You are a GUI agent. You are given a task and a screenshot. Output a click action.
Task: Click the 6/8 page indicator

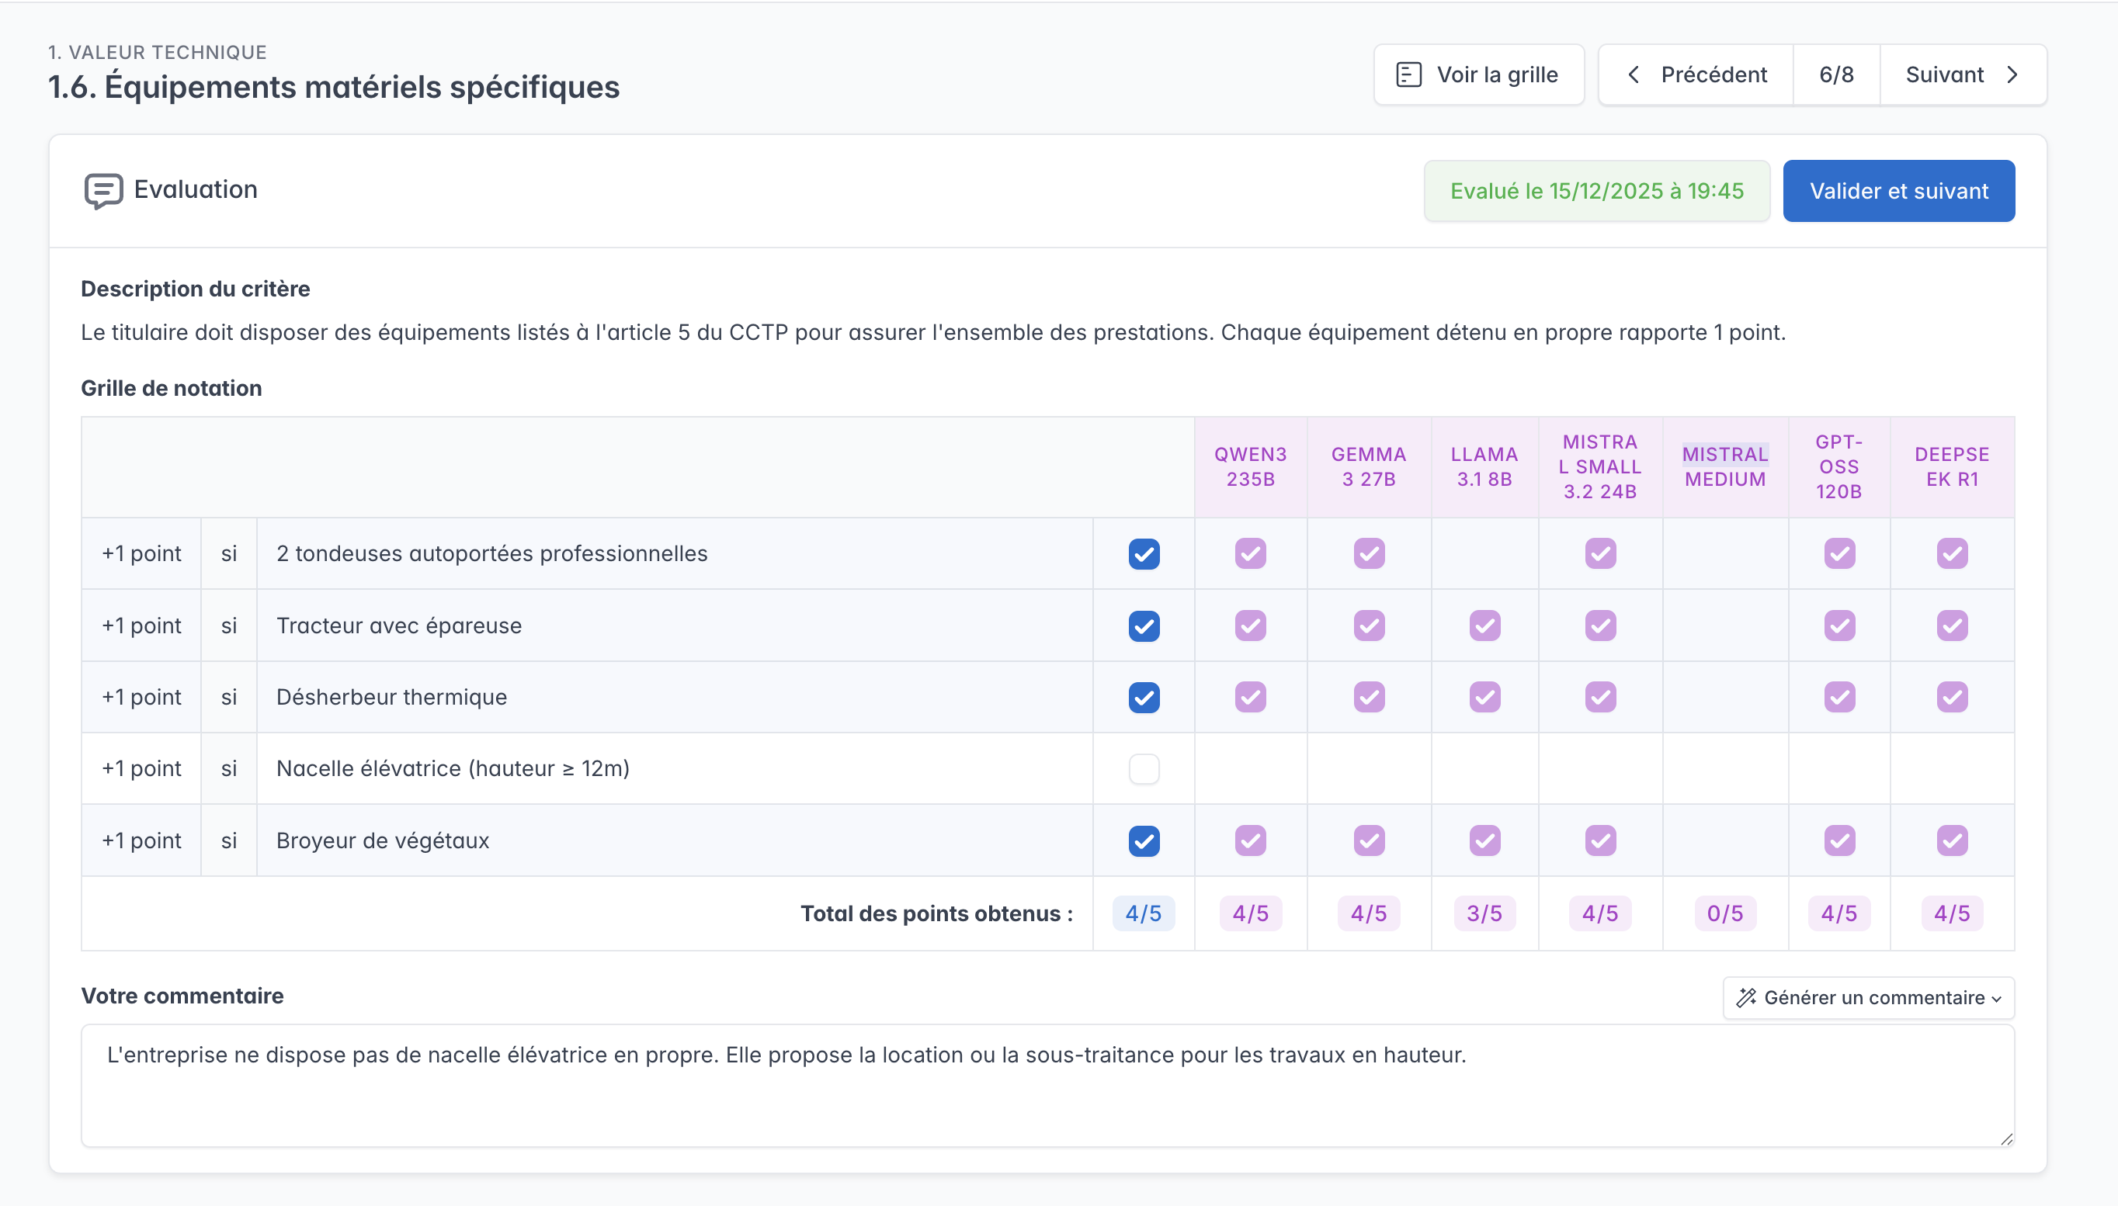pos(1836,75)
